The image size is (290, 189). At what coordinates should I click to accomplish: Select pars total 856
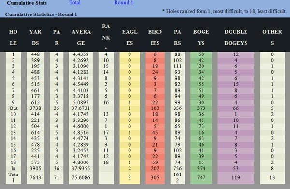click(x=177, y=108)
